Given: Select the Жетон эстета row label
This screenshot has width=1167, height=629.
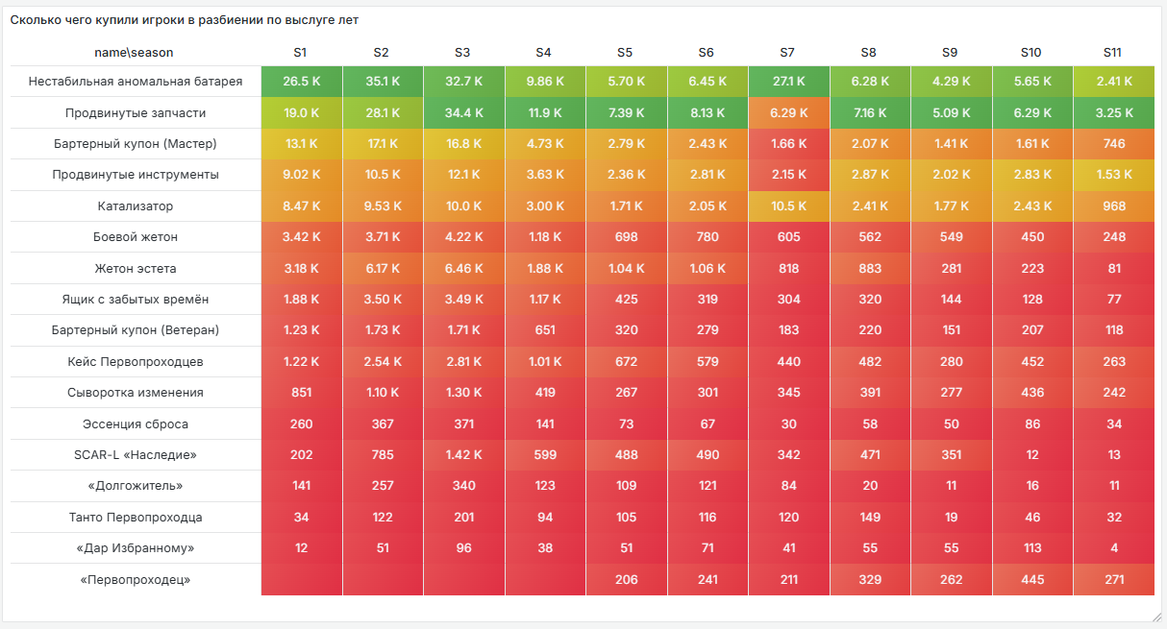Looking at the screenshot, I should click(x=136, y=269).
